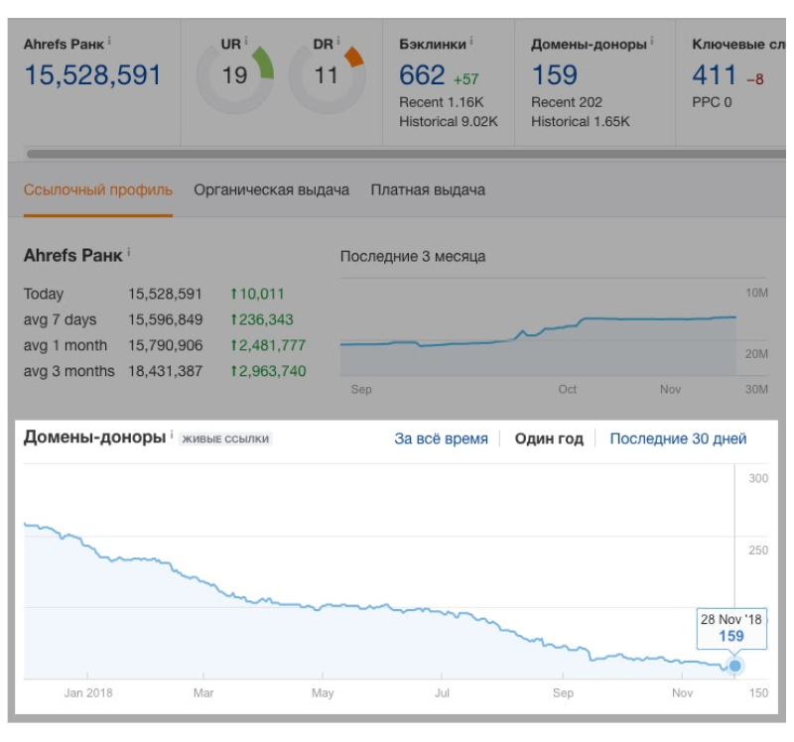Click info icon next to Ahrefs Ранк header
Viewport: 794px width, 742px height.
click(109, 42)
